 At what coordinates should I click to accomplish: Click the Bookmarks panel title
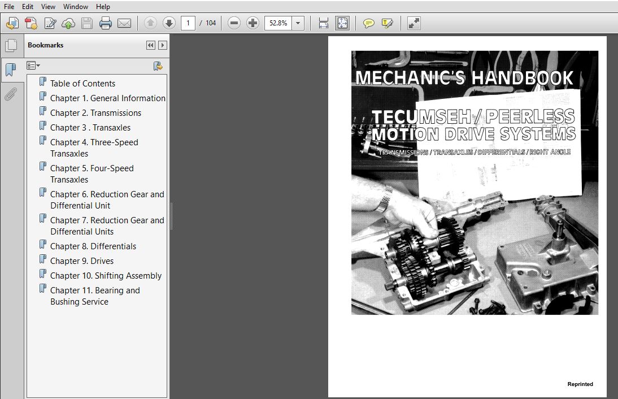click(45, 45)
